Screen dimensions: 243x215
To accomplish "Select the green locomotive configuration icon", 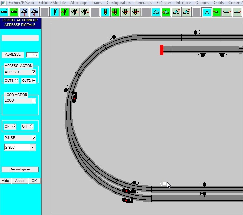I will click(14, 12).
